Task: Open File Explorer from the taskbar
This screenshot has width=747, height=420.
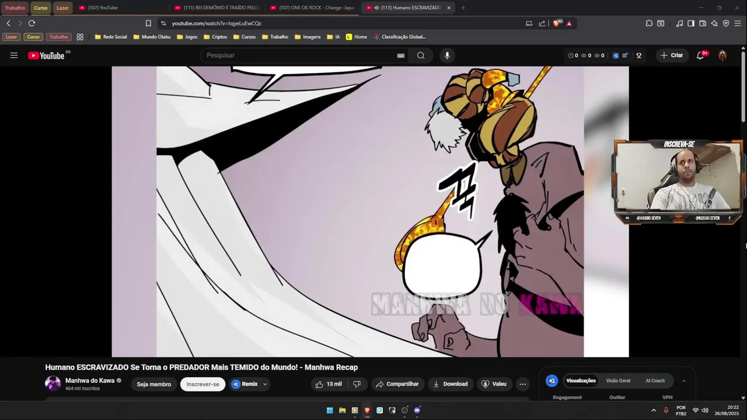Action: pos(342,410)
